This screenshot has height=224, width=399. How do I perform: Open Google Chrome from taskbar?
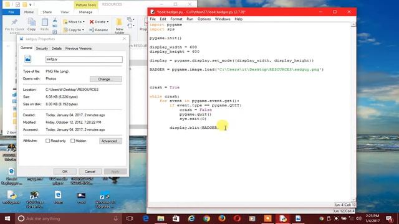[206, 218]
